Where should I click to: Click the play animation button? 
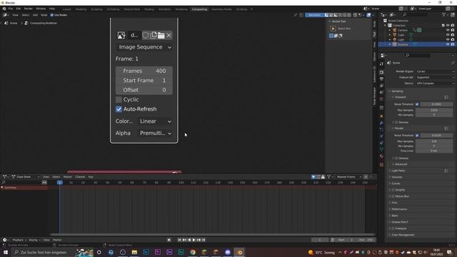[194, 240]
